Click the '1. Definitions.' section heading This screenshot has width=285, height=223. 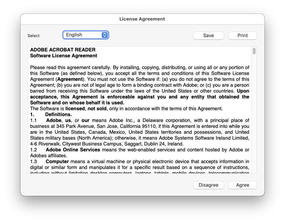(x=51, y=115)
